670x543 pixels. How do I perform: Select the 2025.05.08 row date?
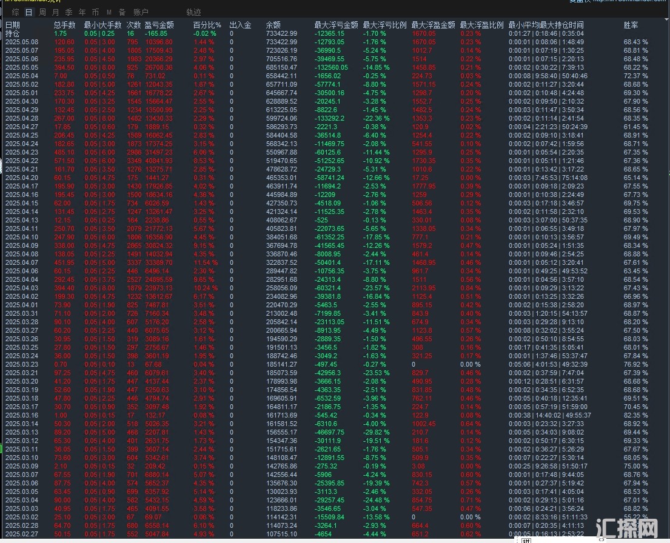[22, 42]
